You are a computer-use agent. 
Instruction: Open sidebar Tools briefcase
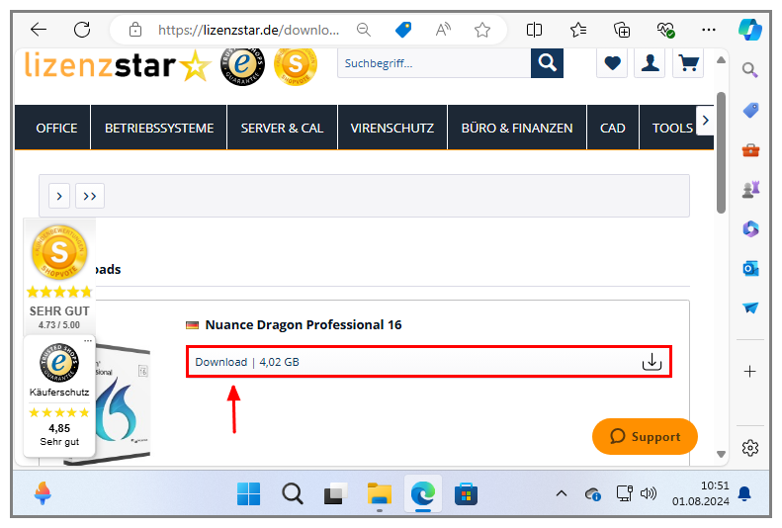750,149
